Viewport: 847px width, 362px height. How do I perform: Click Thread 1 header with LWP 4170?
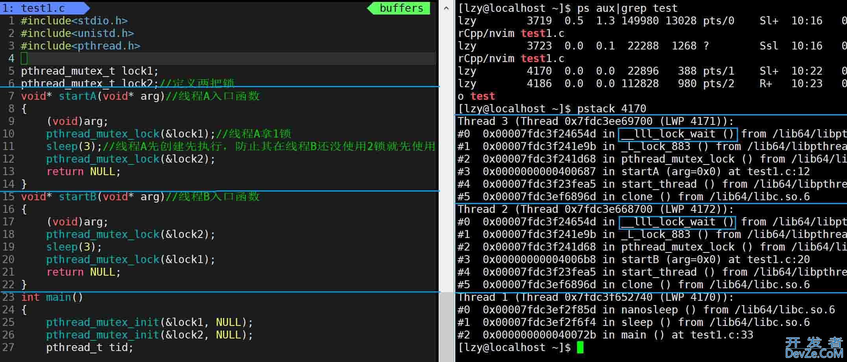[x=596, y=297]
